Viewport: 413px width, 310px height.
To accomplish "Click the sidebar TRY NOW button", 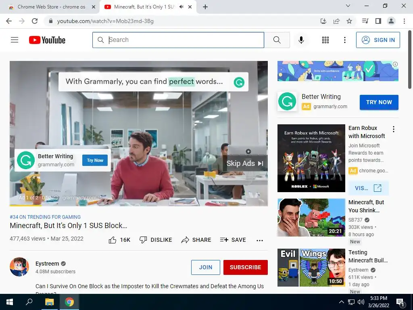I will click(379, 102).
